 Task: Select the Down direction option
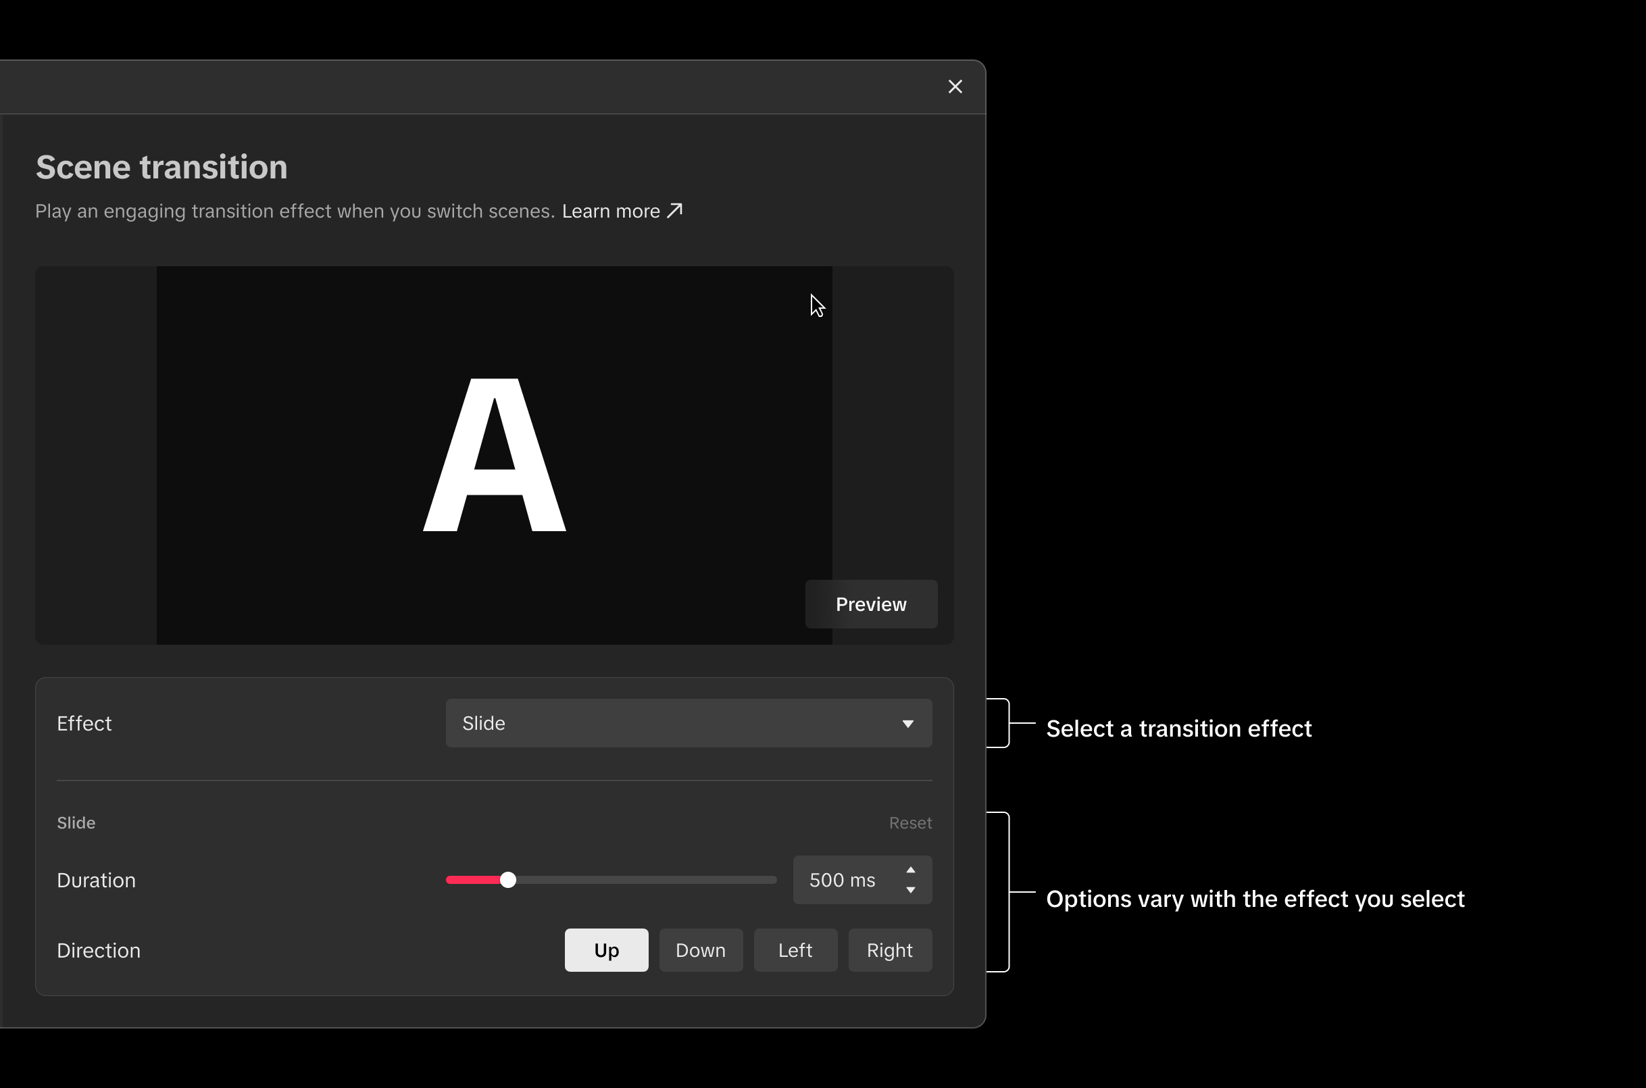tap(700, 950)
